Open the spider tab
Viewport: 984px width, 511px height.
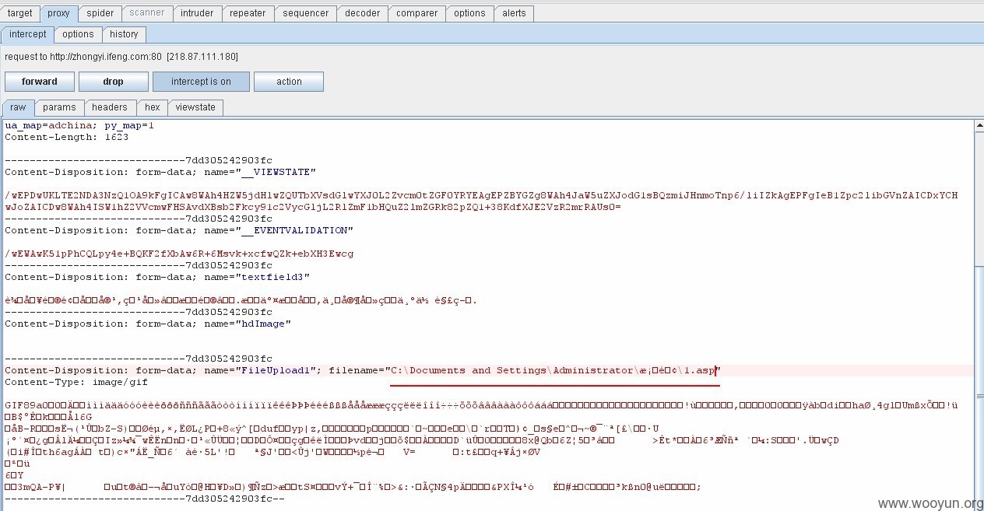click(100, 13)
